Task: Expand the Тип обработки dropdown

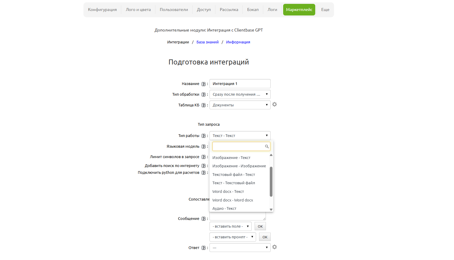Action: coord(240,94)
